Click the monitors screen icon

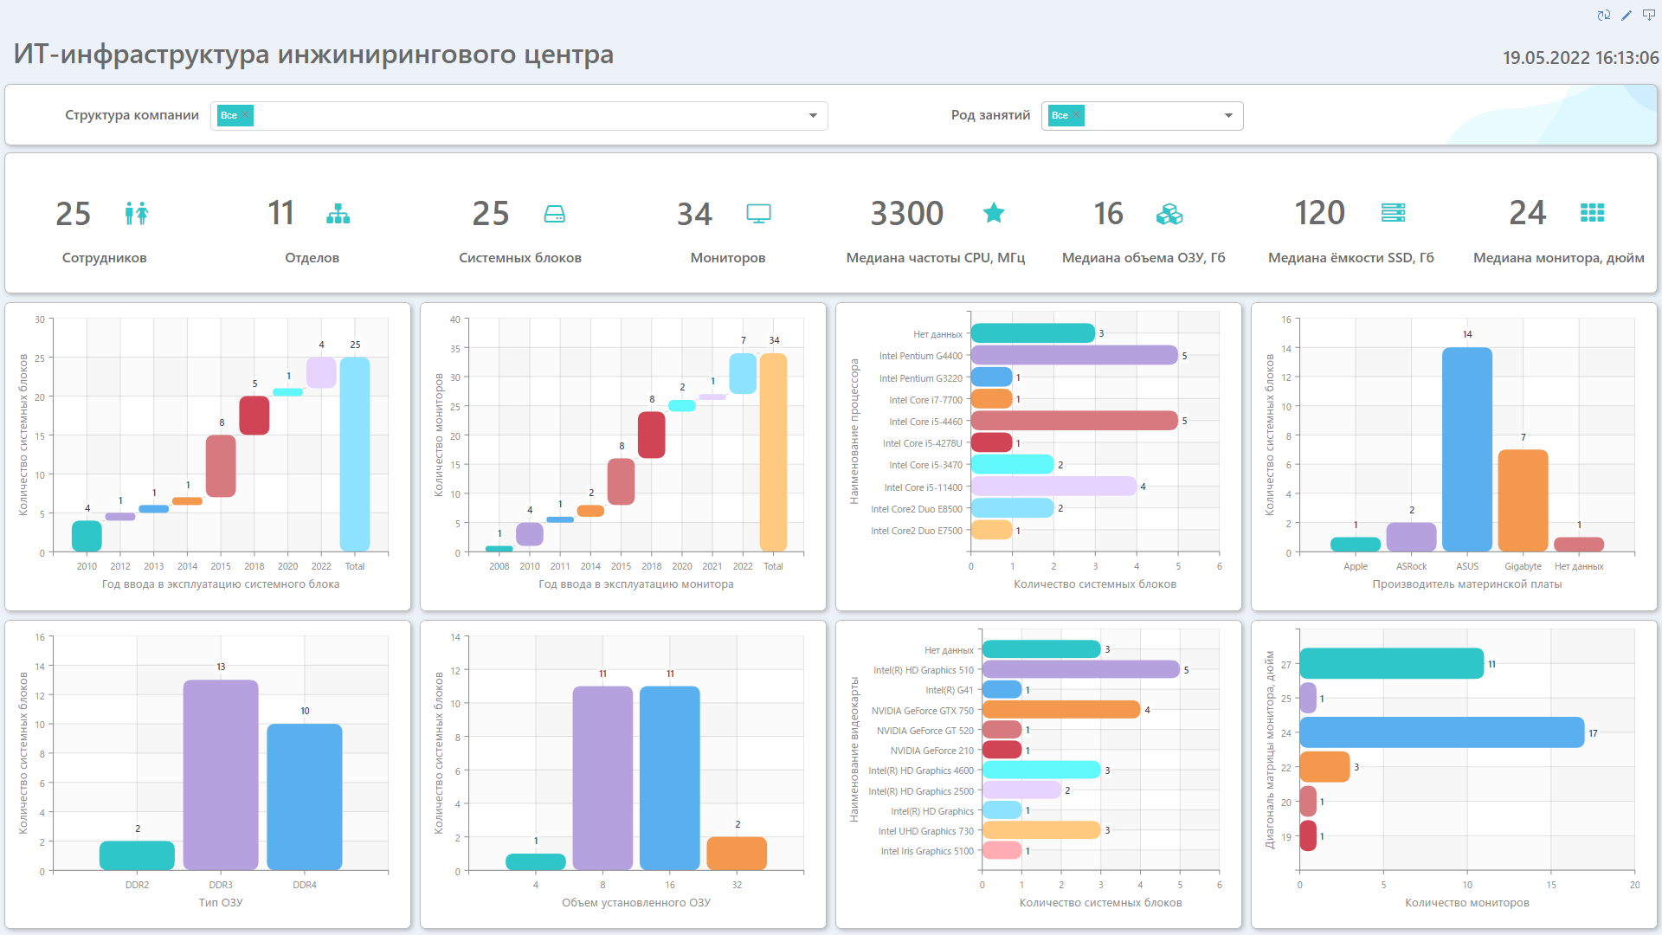coord(758,213)
